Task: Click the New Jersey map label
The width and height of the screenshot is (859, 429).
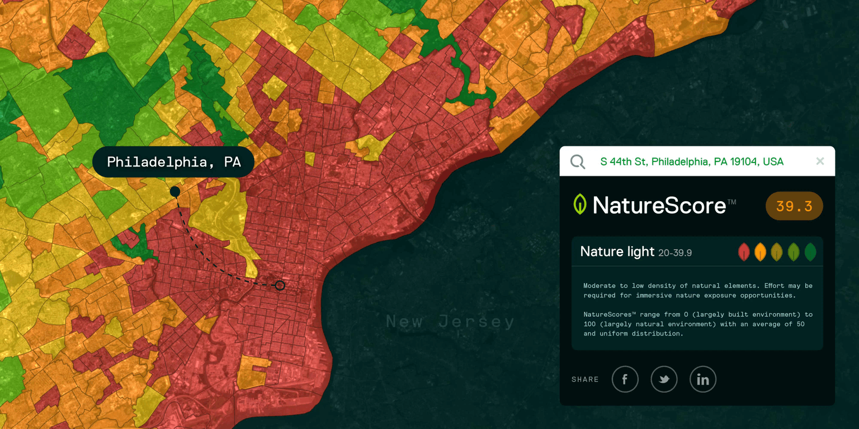Action: coord(450,322)
